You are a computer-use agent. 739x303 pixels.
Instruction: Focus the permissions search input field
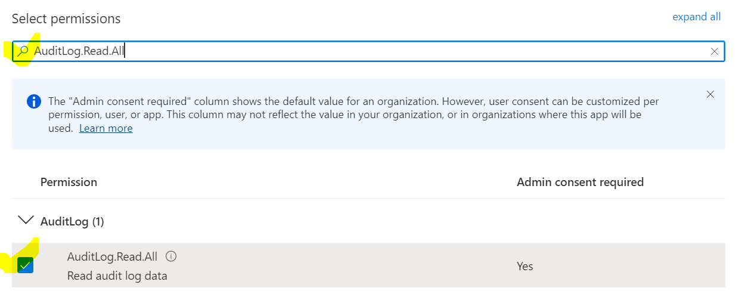358,51
